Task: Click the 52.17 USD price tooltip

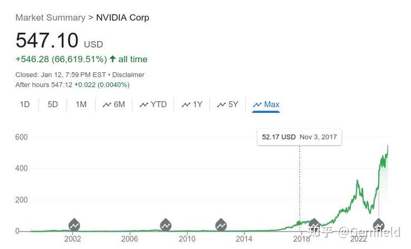Action: pyautogui.click(x=299, y=137)
